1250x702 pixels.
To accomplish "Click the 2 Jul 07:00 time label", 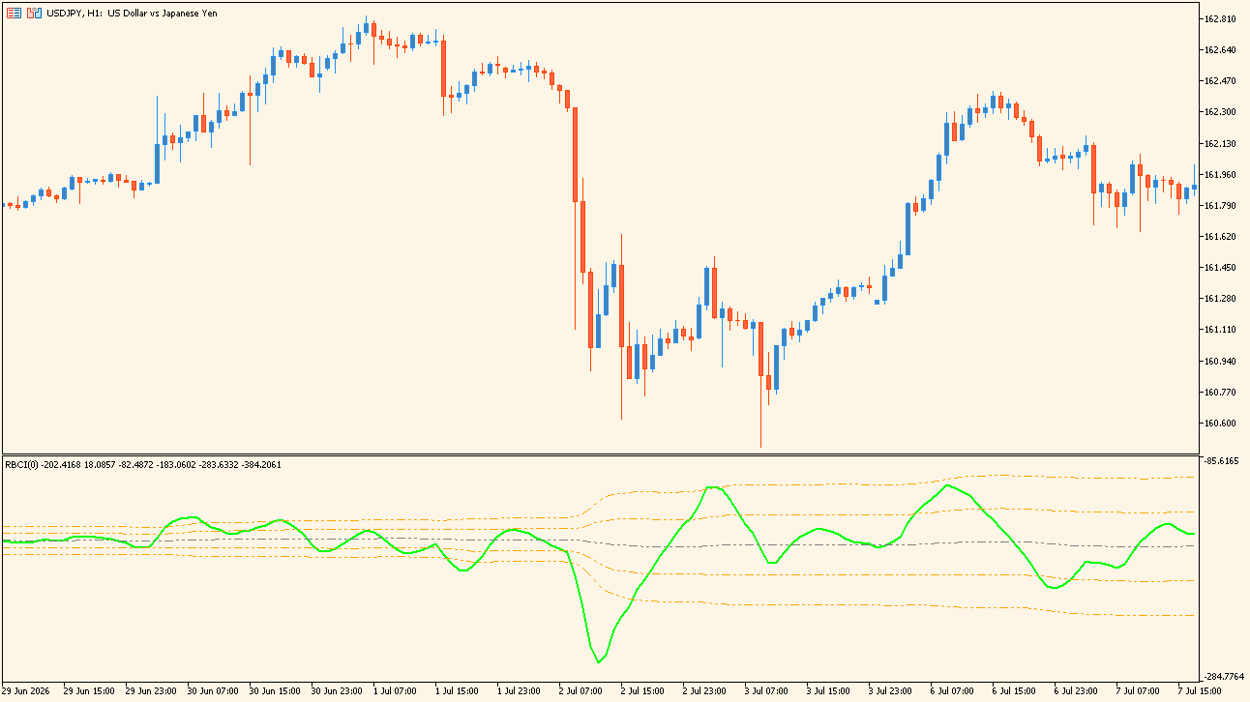I will (581, 692).
